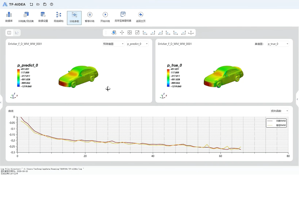Open the 损失函数 curve type dropdown
Viewport: 299px width, 217px height.
pos(279,111)
